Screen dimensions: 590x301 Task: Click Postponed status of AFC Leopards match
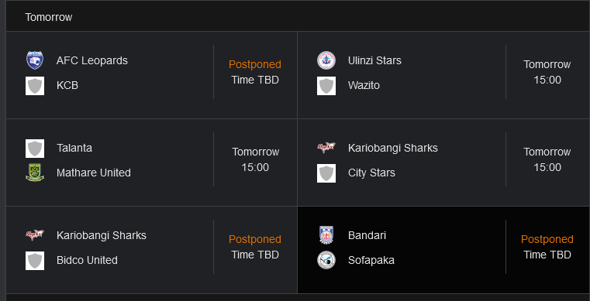click(255, 64)
